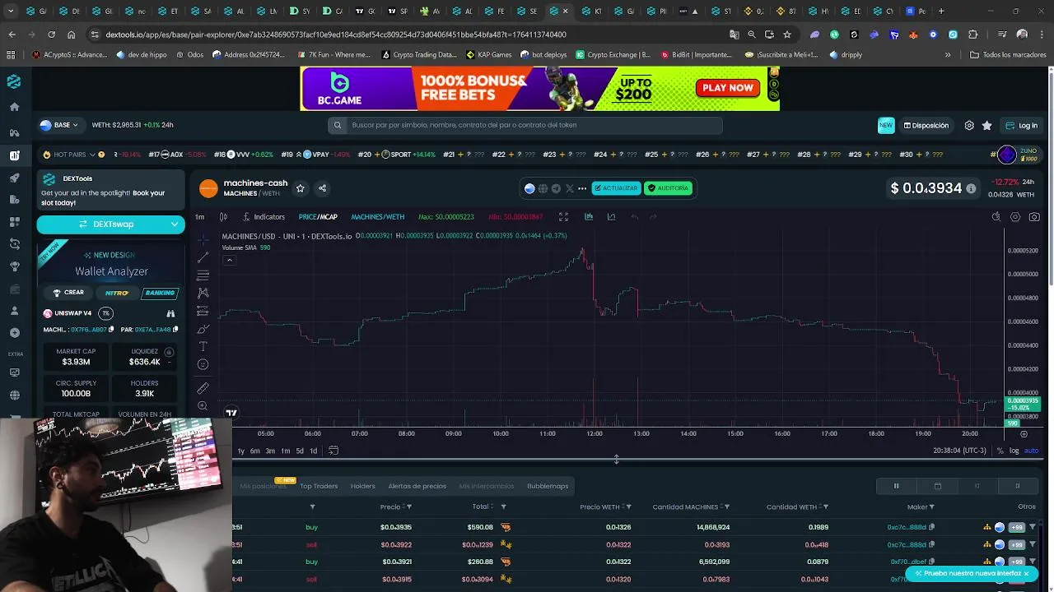
Task: Click the PLAY NOW button on the BC.GAME banner
Action: (x=728, y=88)
